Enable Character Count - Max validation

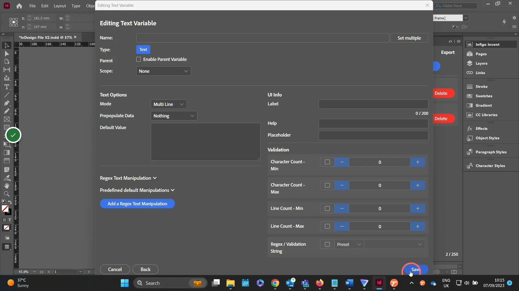coord(327,185)
